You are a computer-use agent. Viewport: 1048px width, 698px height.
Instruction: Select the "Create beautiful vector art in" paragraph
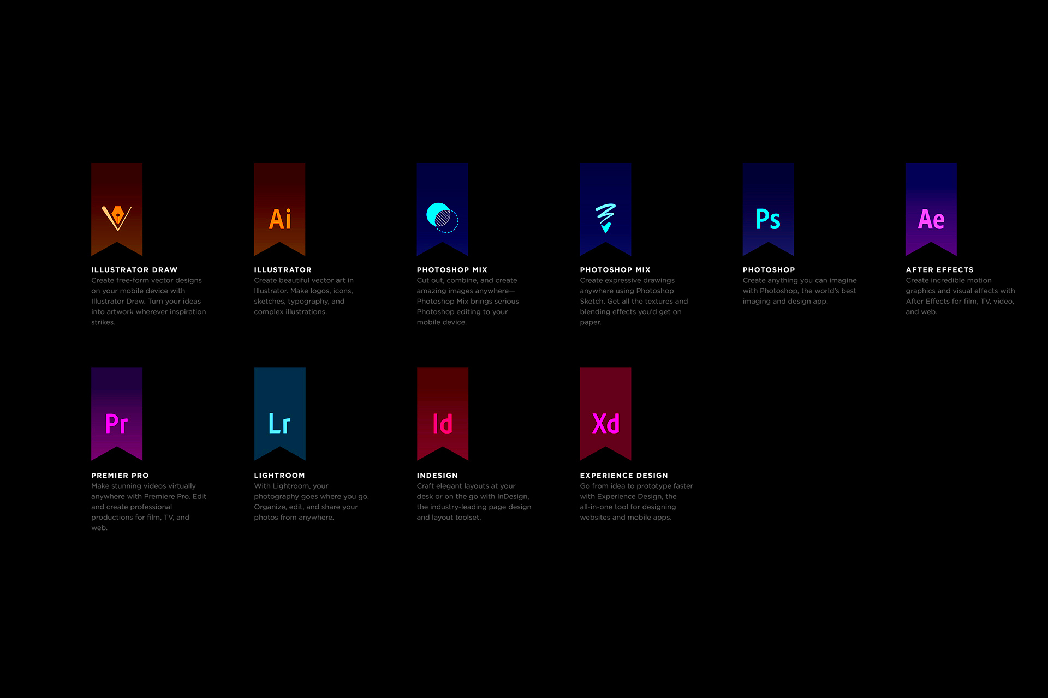point(304,296)
